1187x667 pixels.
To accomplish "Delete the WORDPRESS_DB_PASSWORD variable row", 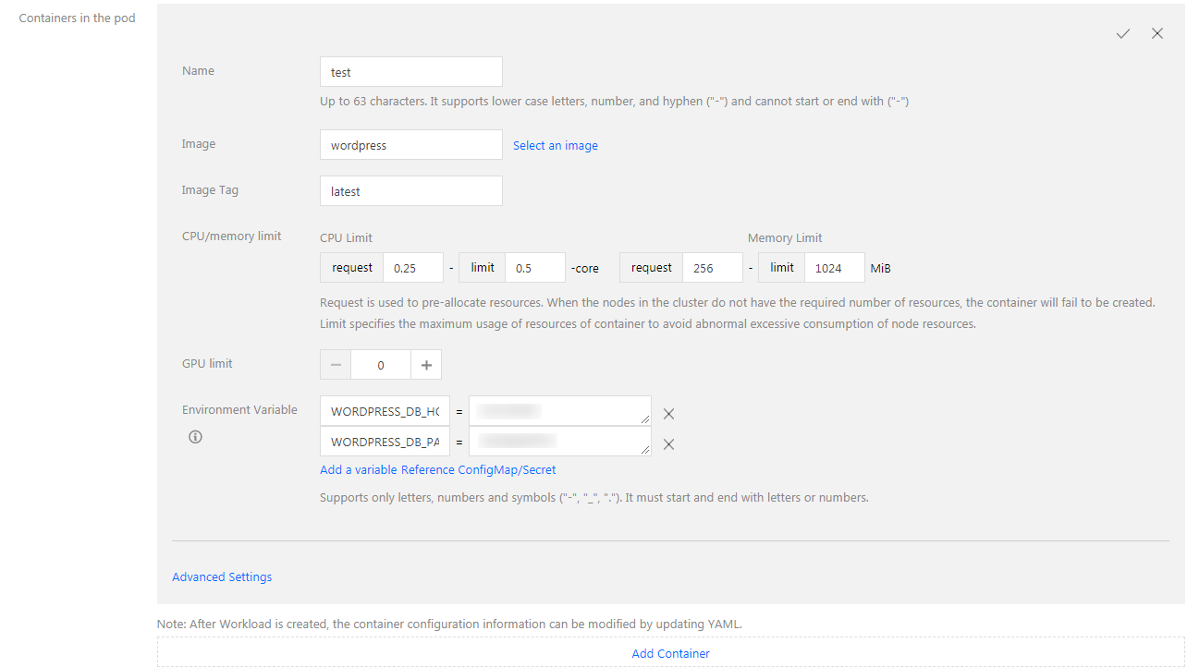I will pos(668,444).
